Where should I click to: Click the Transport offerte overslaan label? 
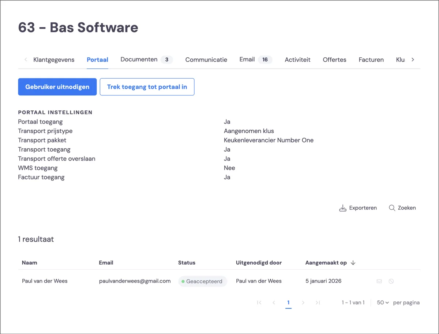[57, 159]
